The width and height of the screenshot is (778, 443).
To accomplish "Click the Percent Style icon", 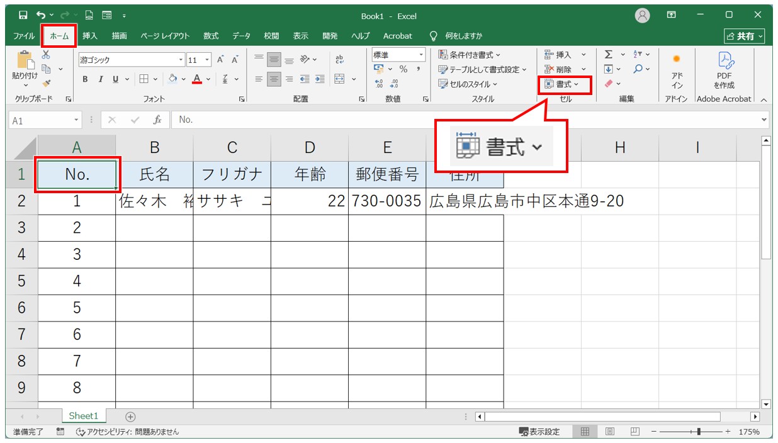I will 403,69.
